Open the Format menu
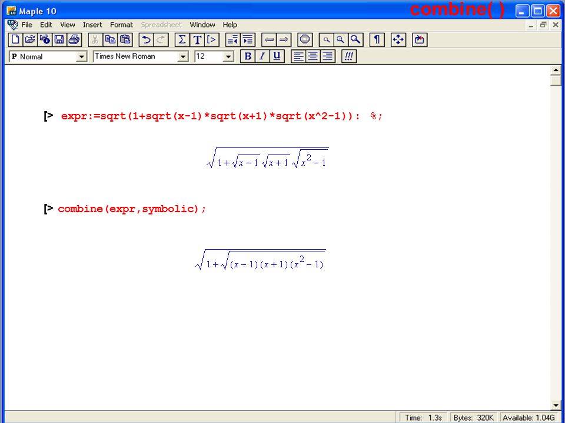The height and width of the screenshot is (423, 565). (121, 25)
